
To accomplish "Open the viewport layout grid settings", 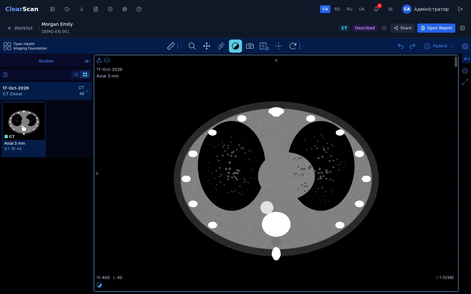I will pyautogui.click(x=264, y=46).
